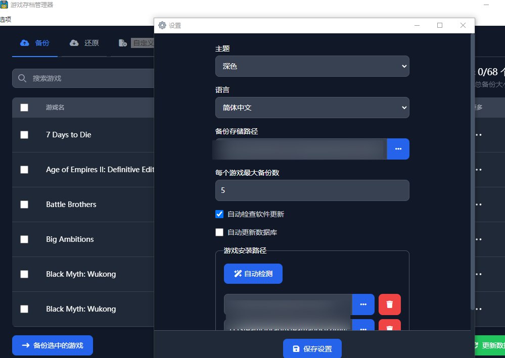Screen dimensions: 505x358
Task: Click the blue browse (...) icon for 备份存储路径
Action: click(398, 148)
